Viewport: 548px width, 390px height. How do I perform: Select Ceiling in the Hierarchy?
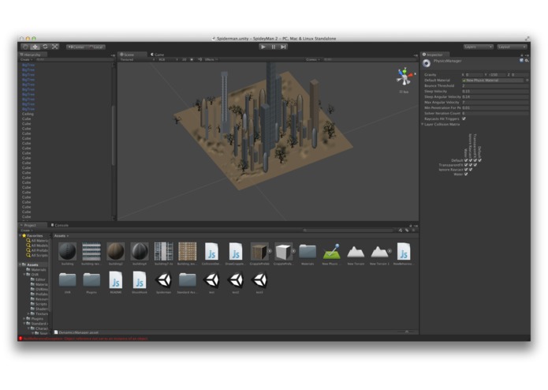tap(28, 114)
